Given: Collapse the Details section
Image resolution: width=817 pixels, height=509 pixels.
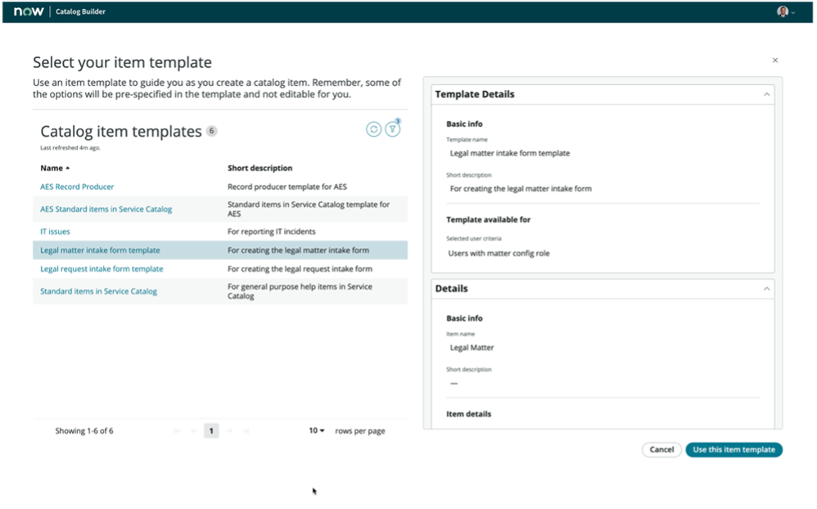Looking at the screenshot, I should click(766, 289).
